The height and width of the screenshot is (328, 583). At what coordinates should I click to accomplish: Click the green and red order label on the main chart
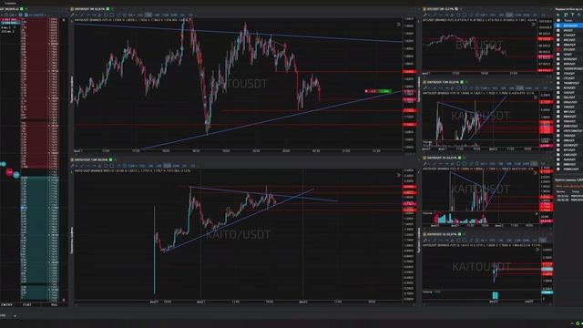pos(378,91)
